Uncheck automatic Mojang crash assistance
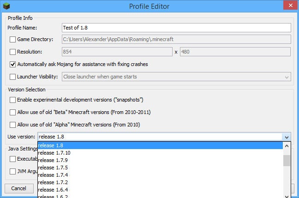299x198 pixels. [12, 64]
